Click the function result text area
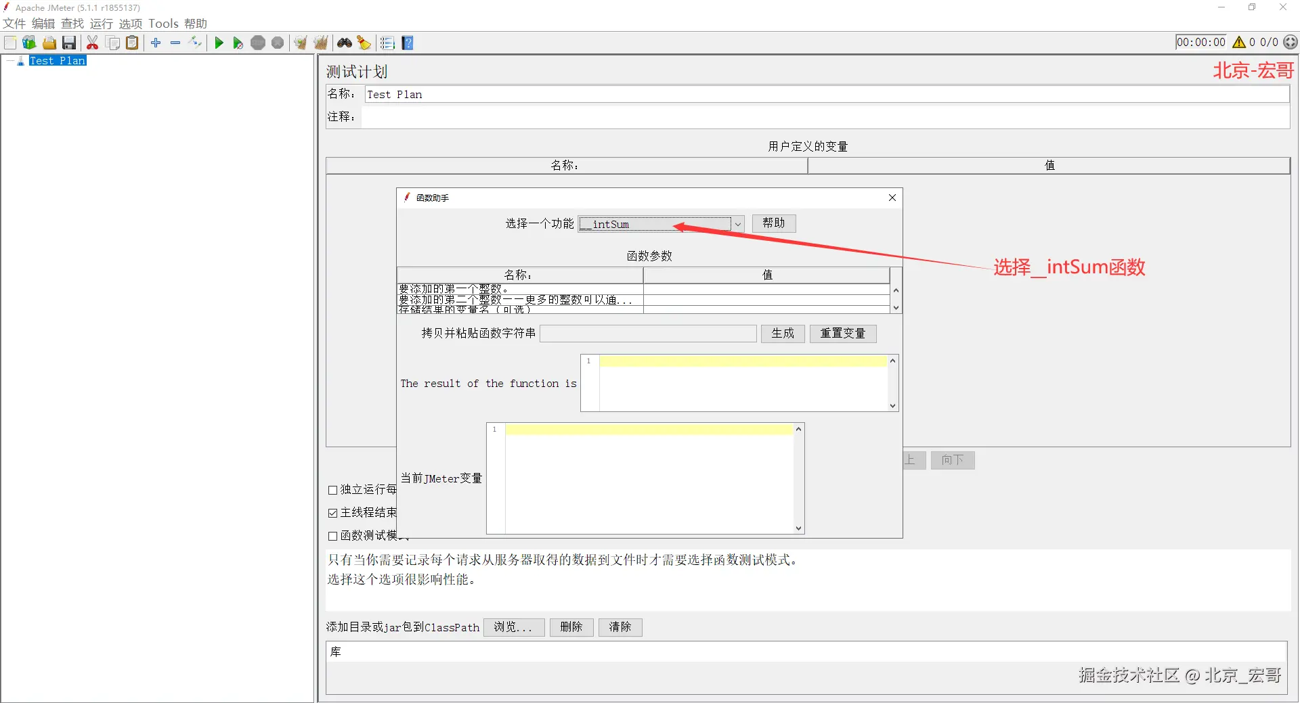 (x=743, y=383)
